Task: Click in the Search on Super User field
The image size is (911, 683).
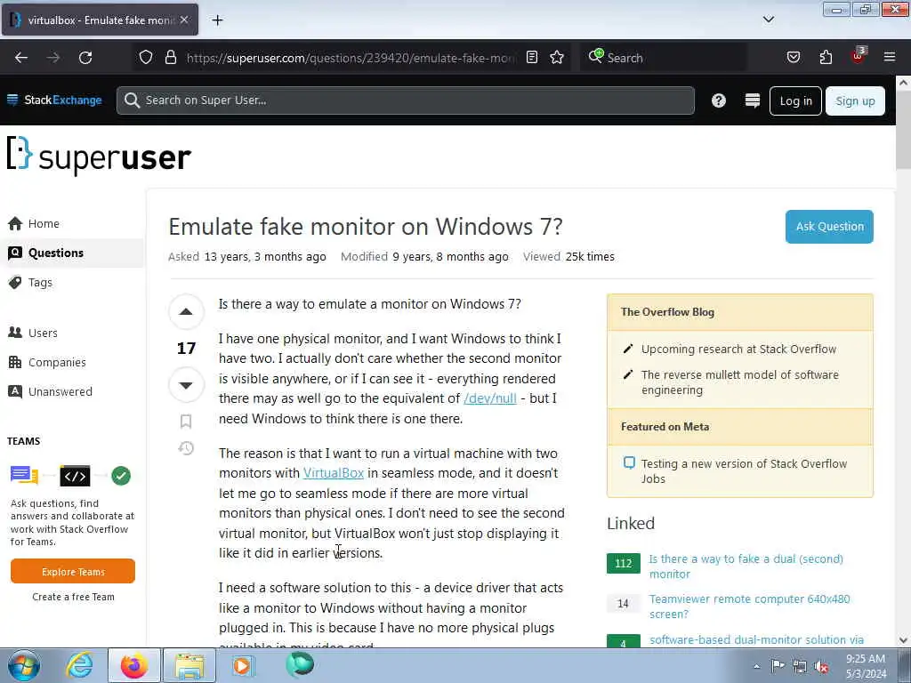Action: pyautogui.click(x=406, y=100)
